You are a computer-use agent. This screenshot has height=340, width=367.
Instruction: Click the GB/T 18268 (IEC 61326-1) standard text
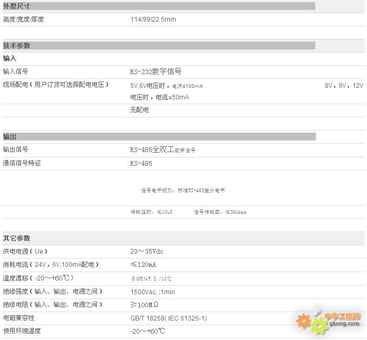coord(169,318)
